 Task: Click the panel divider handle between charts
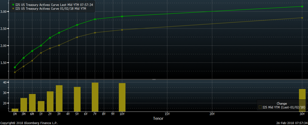coord(154,79)
